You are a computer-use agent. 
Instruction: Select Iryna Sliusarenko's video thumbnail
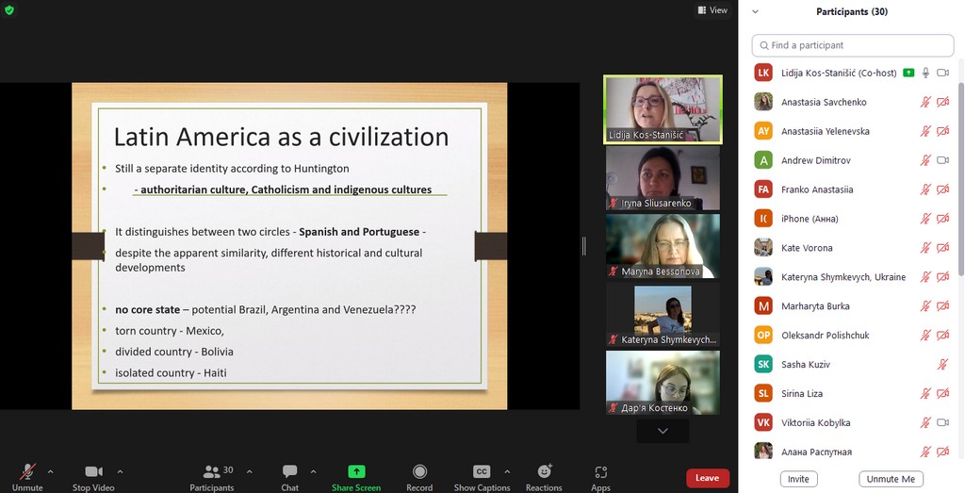click(662, 178)
